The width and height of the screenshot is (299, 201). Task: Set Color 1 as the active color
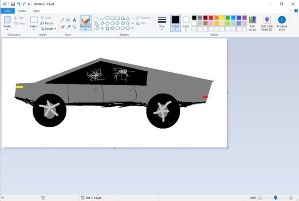(175, 23)
